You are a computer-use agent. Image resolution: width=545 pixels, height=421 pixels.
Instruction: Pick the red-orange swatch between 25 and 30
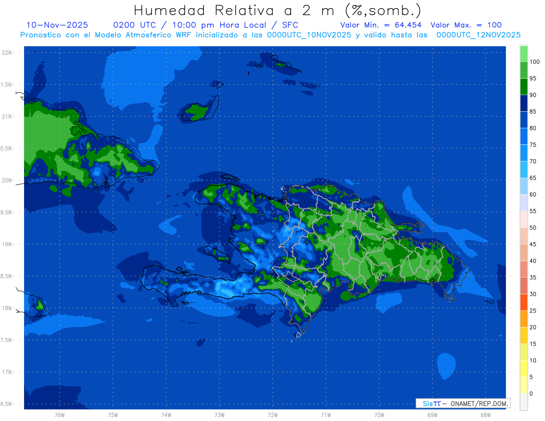click(x=524, y=302)
